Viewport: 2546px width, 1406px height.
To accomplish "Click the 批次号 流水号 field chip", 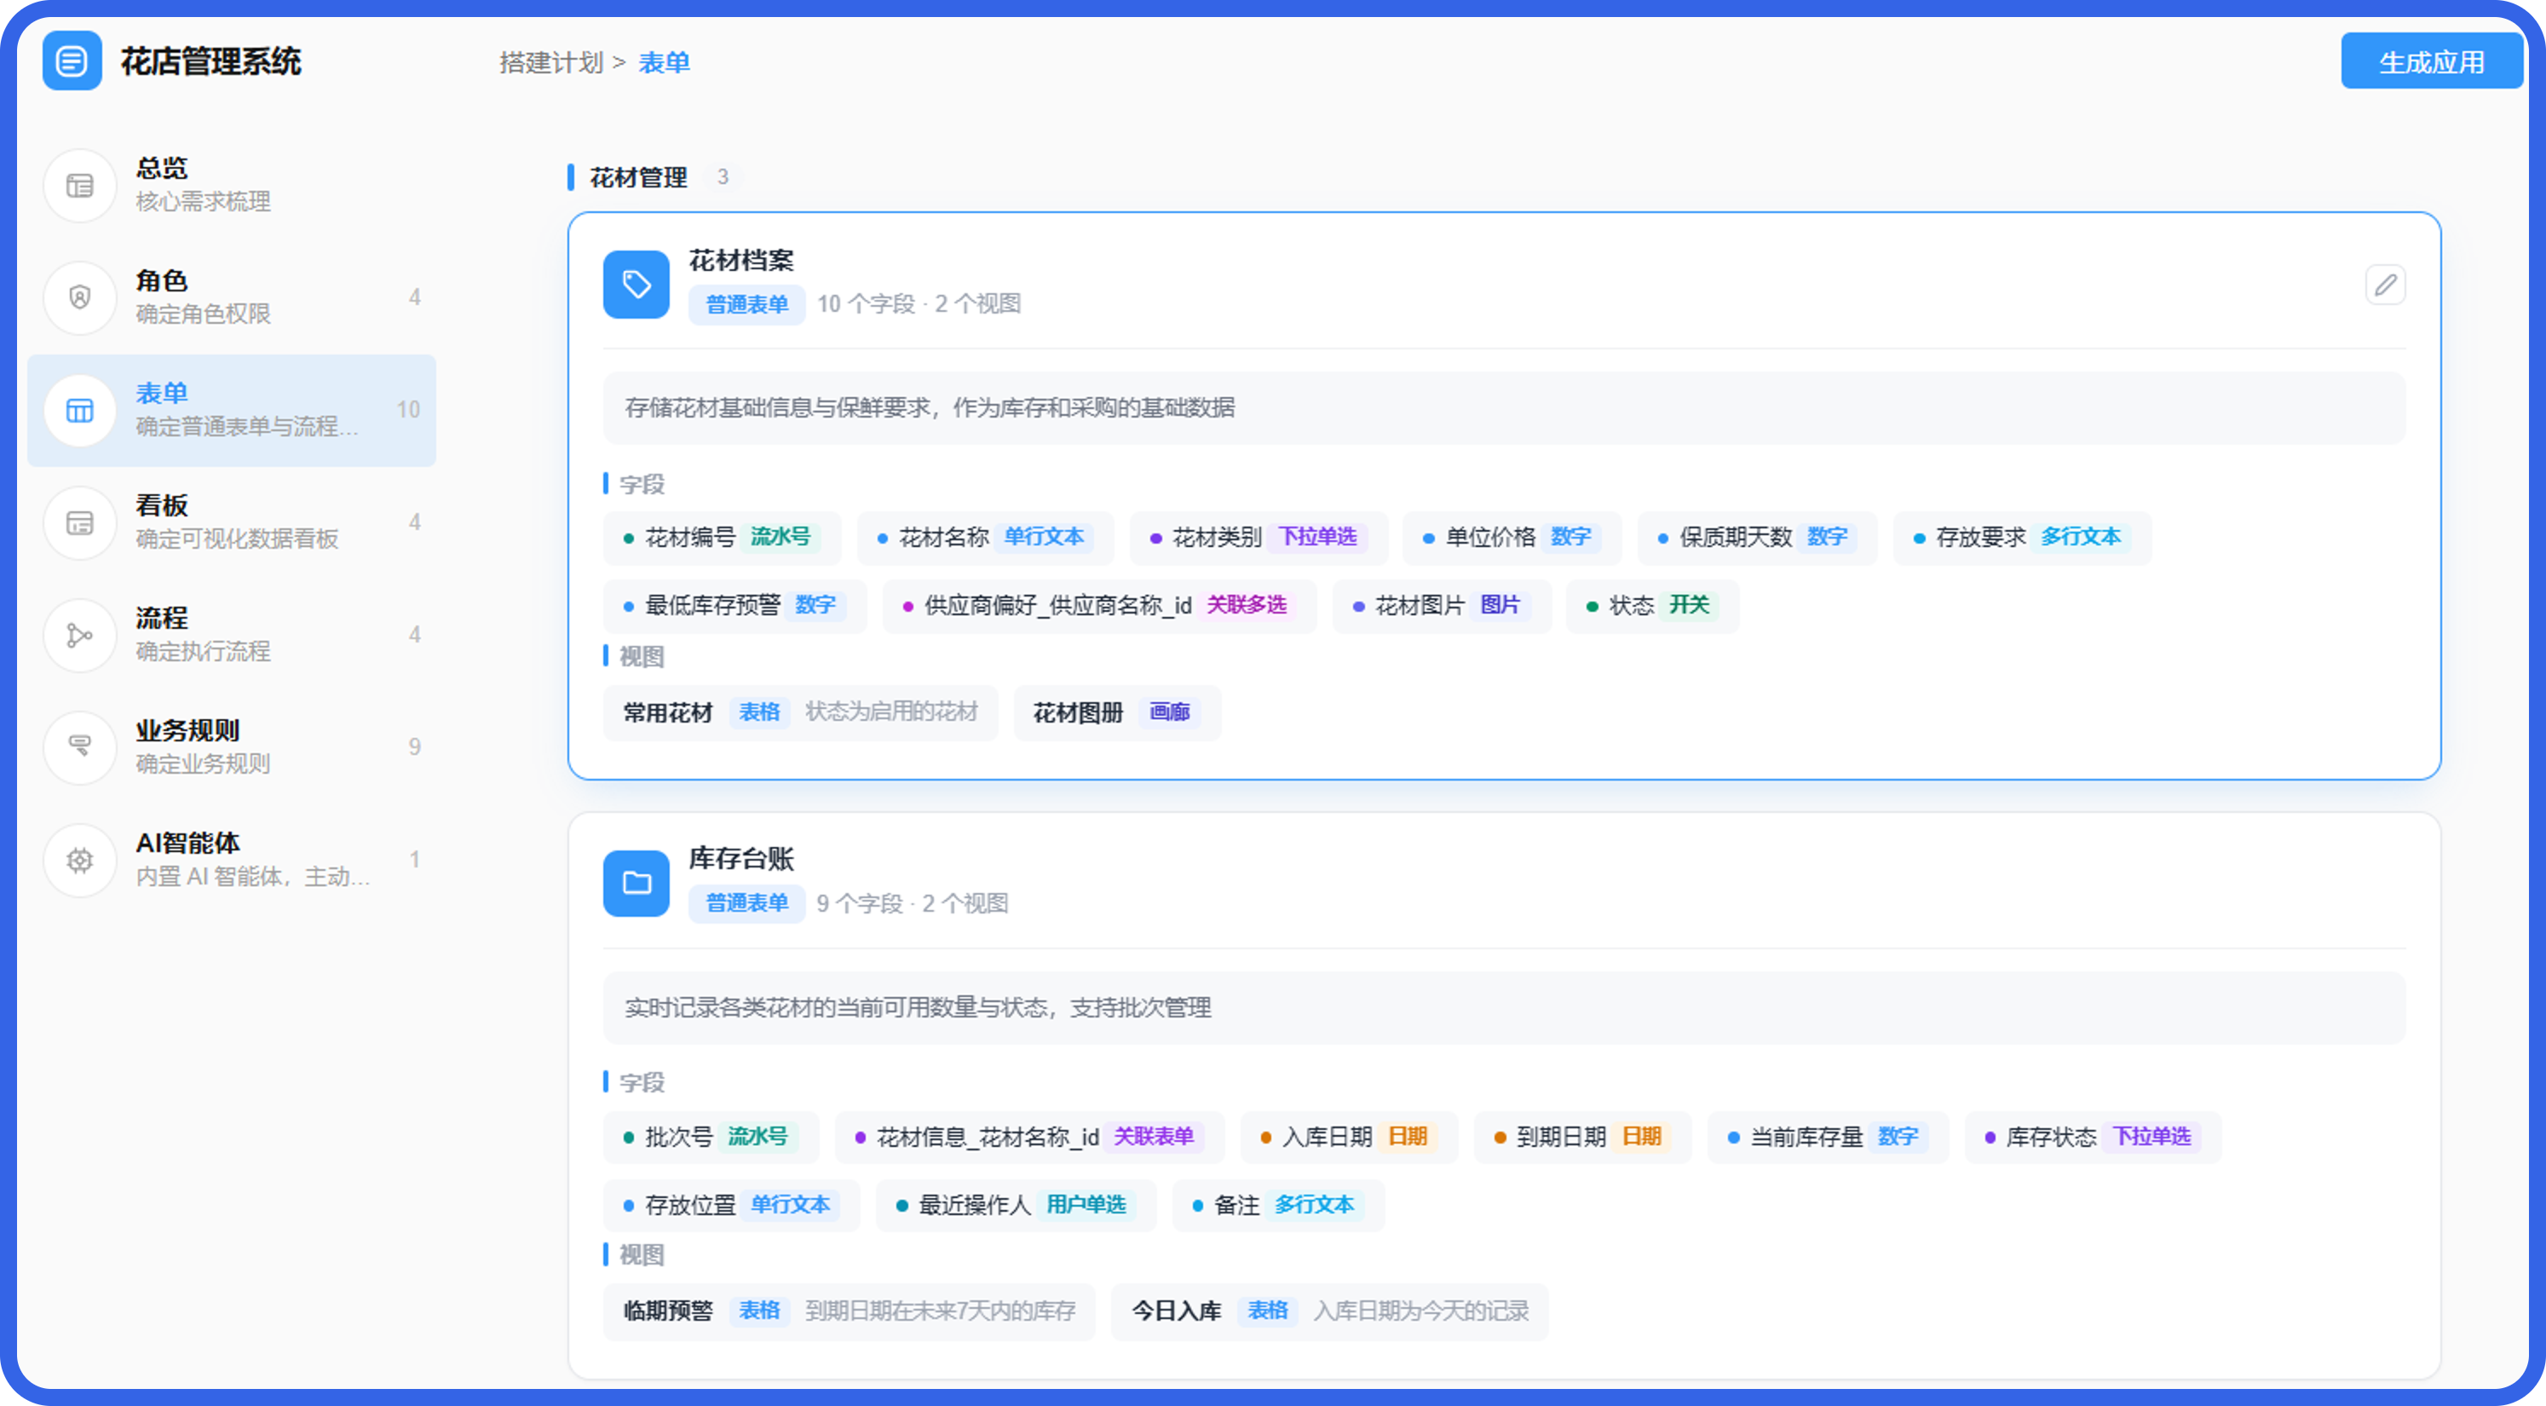I will 711,1136.
